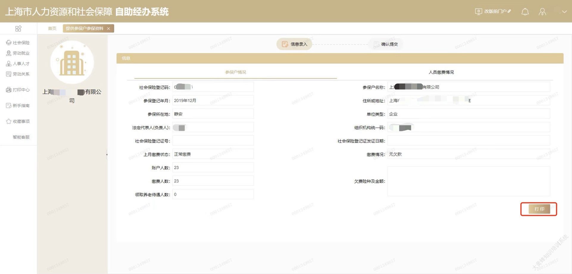
Task: Select 人事人才 in the sidebar
Action: click(18, 63)
